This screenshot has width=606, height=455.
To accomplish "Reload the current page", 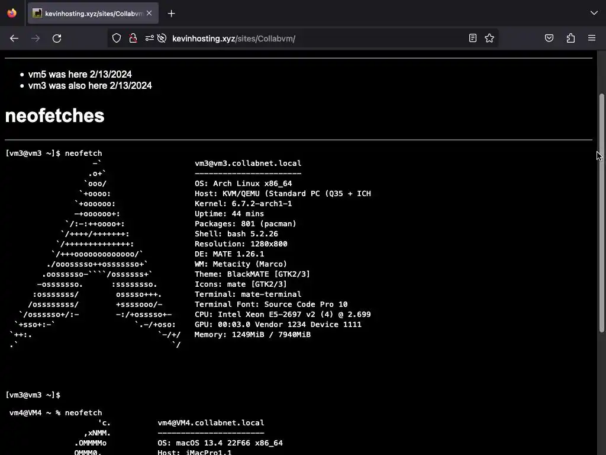I will pyautogui.click(x=57, y=39).
